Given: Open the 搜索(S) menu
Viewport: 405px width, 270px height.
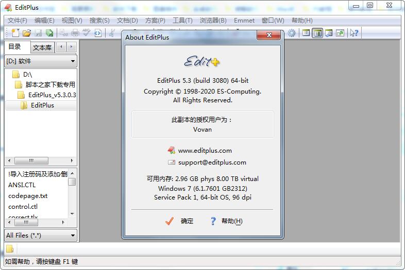Looking at the screenshot, I should (x=99, y=21).
